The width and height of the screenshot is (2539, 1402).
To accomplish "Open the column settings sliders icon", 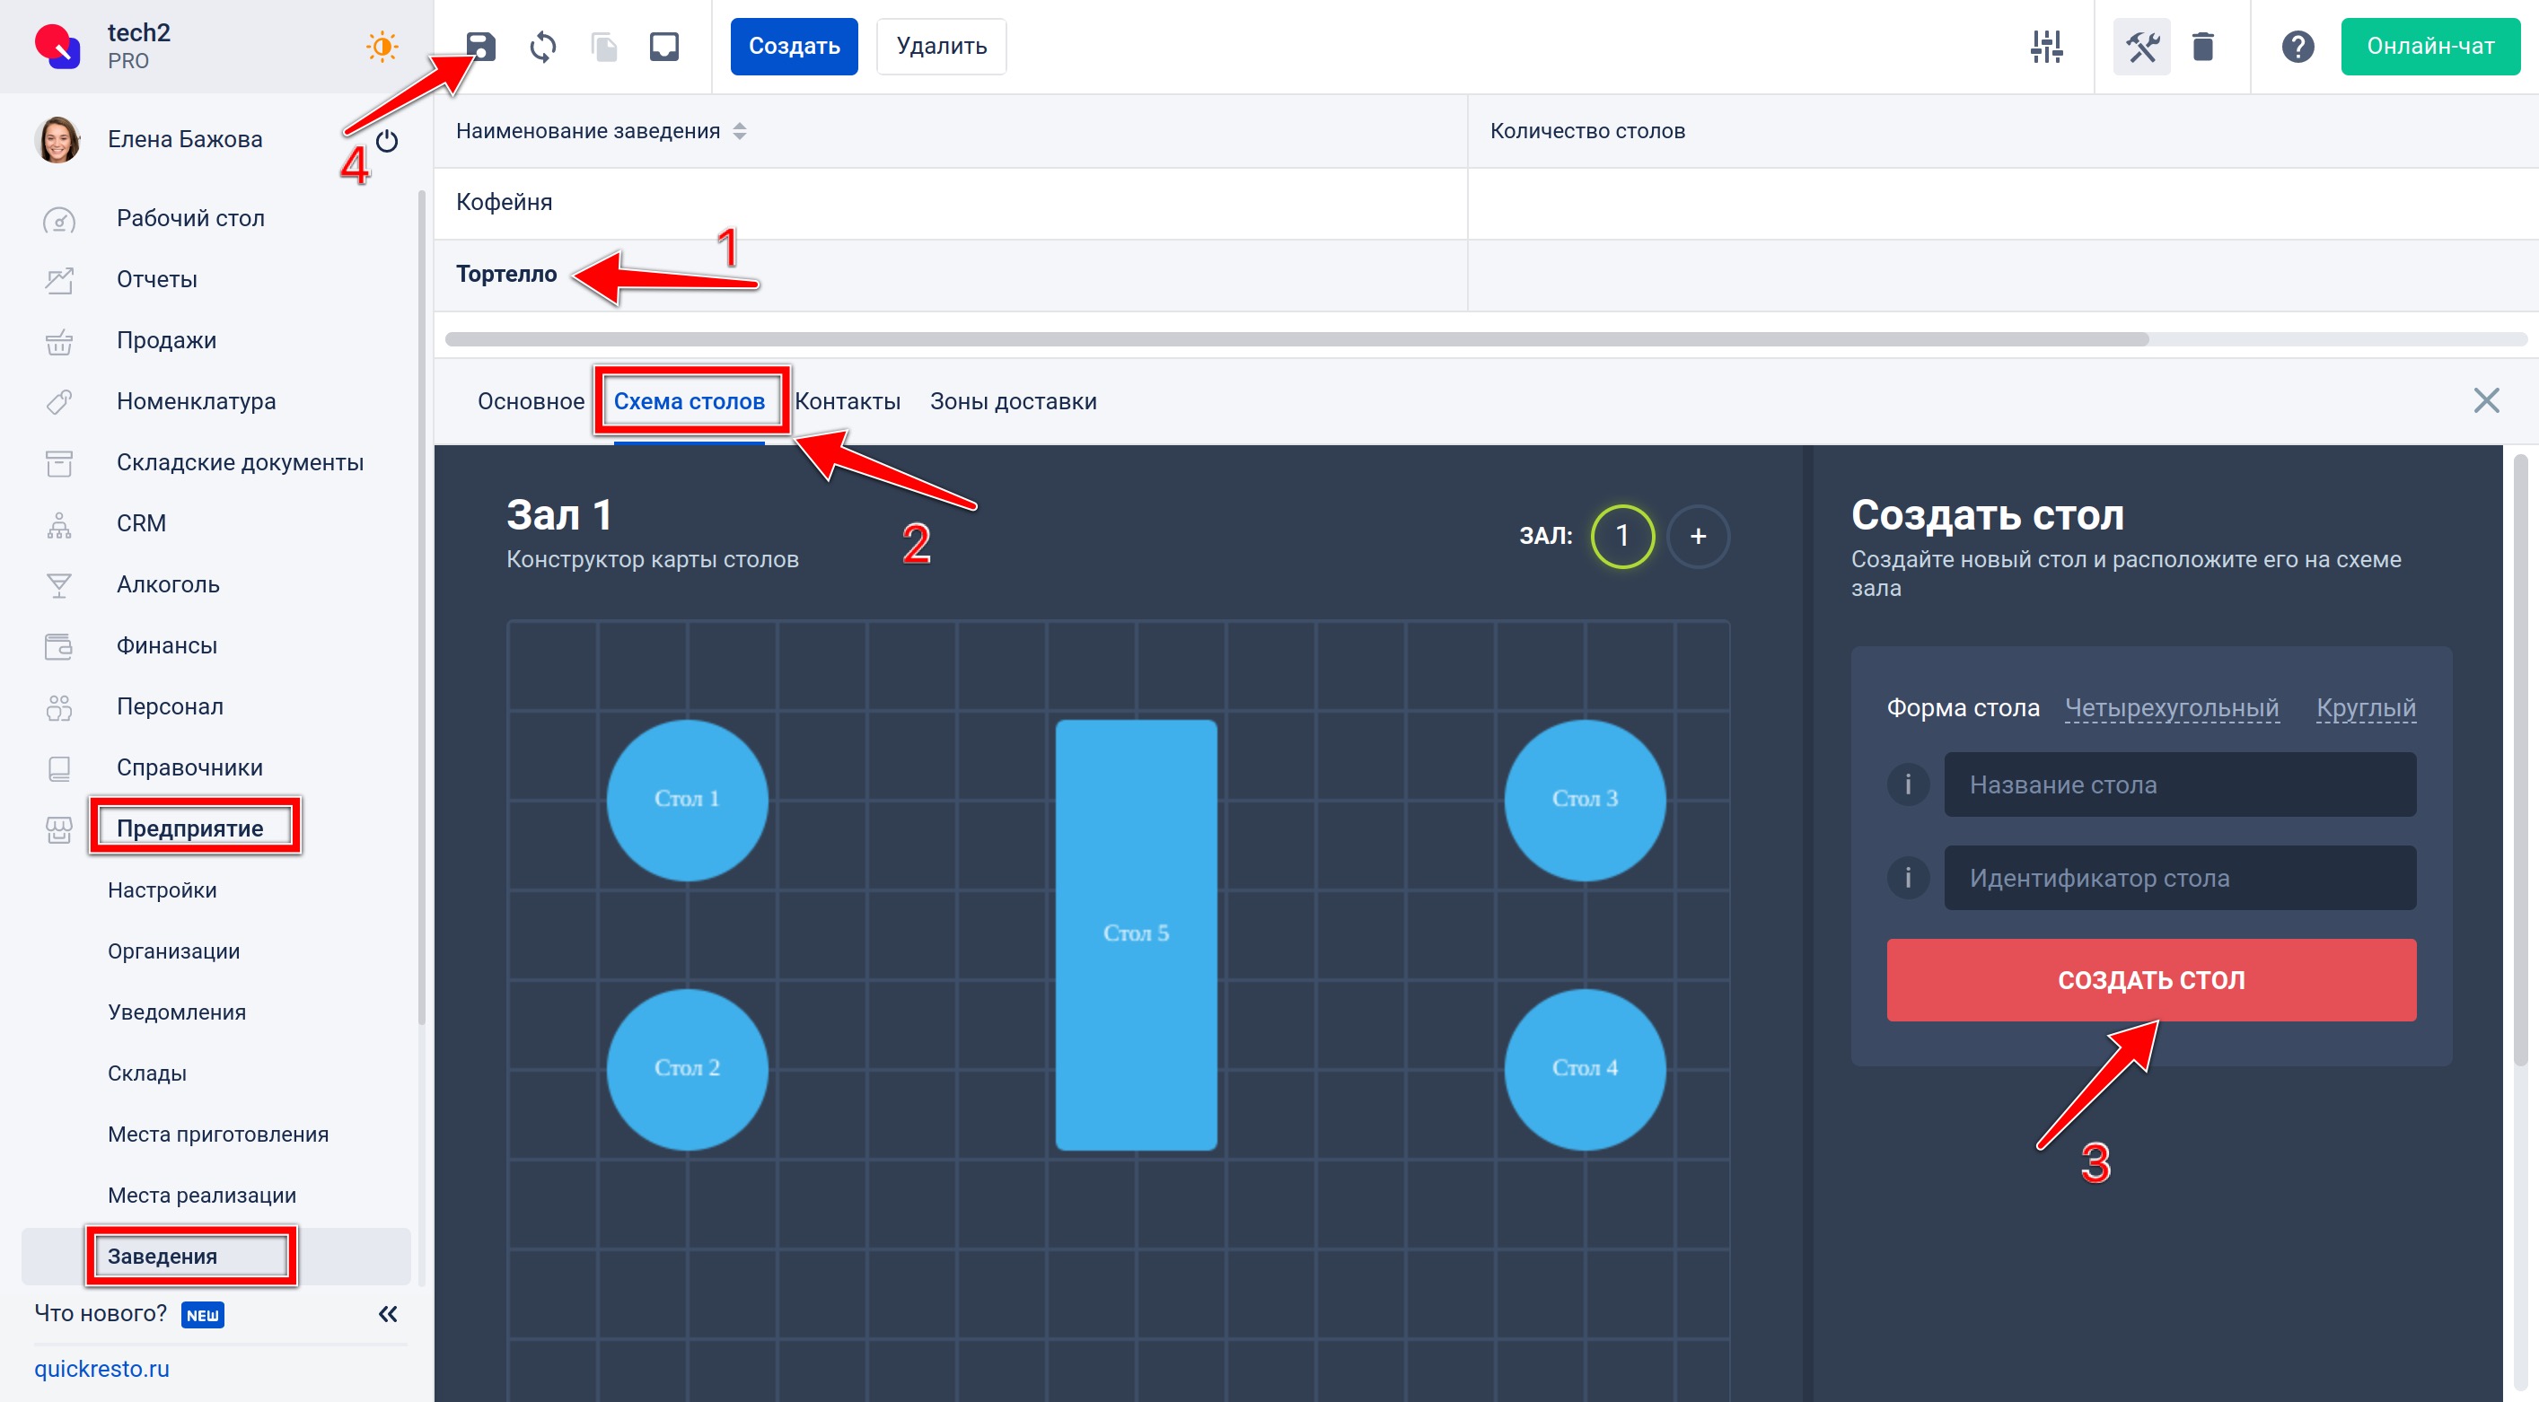I will (x=2046, y=47).
